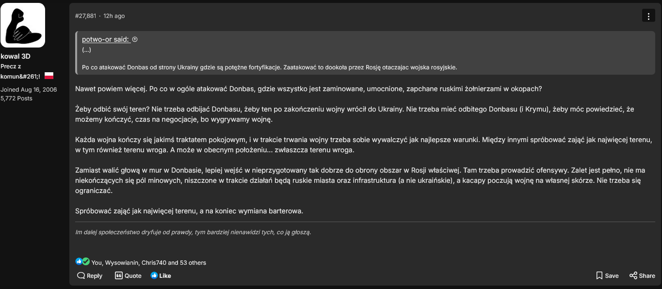
Task: Click kowal 3D's avatar image
Action: (x=23, y=25)
